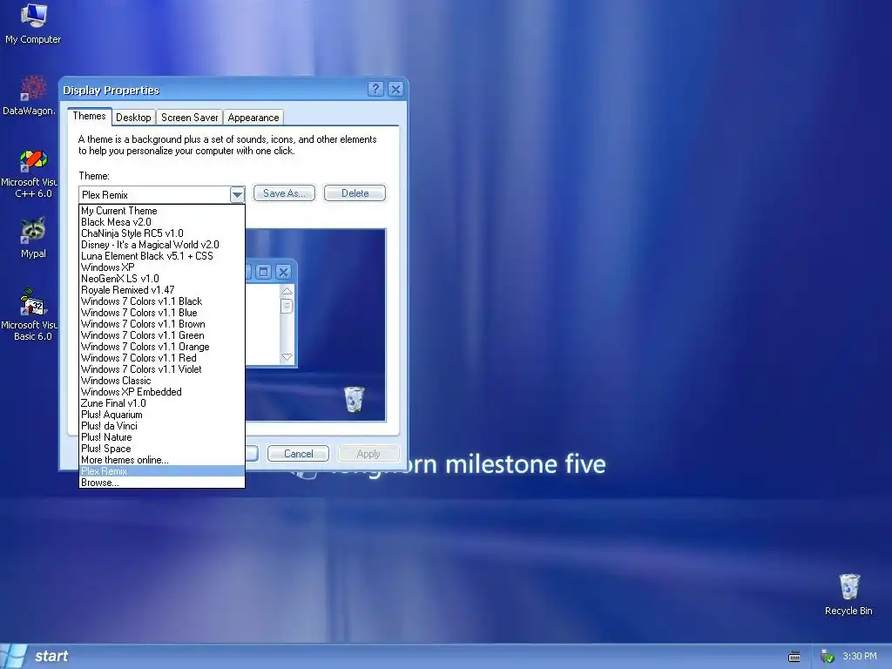The height and width of the screenshot is (669, 892).
Task: Select Zune Final v1.0 theme
Action: (x=162, y=403)
